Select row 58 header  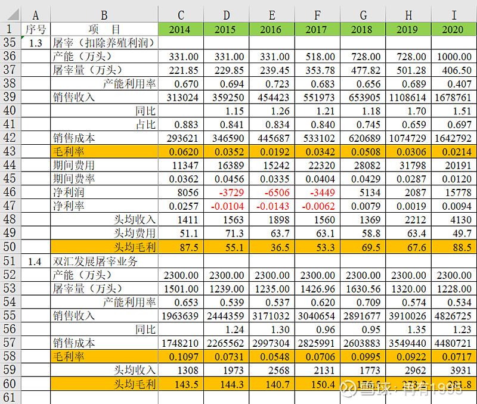pyautogui.click(x=10, y=356)
